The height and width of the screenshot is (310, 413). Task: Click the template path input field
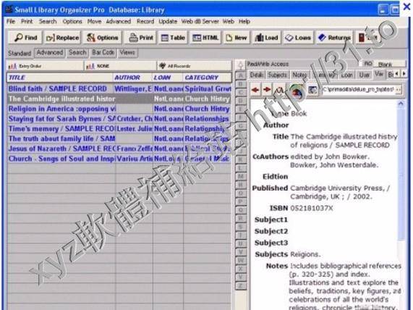coord(358,90)
